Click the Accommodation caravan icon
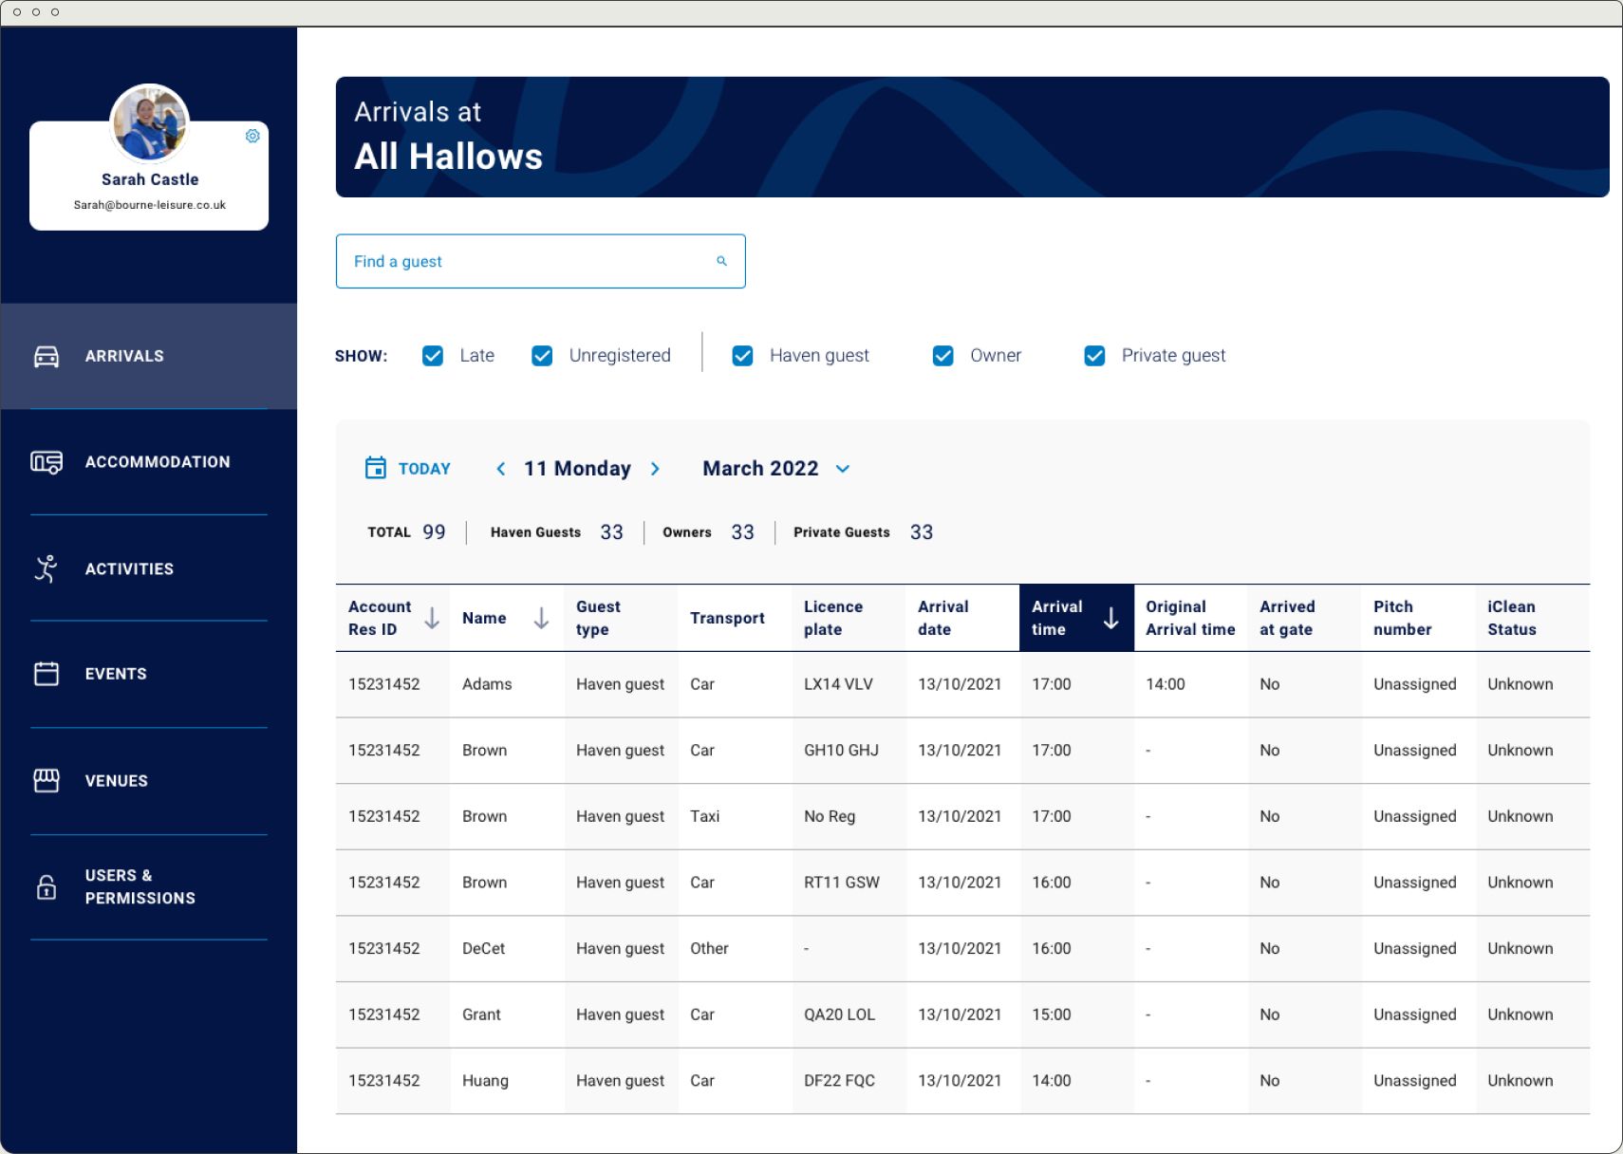1623x1154 pixels. point(47,462)
